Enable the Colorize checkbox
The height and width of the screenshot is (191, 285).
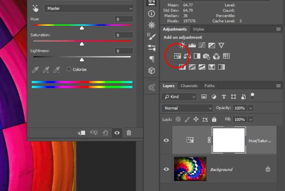point(69,69)
